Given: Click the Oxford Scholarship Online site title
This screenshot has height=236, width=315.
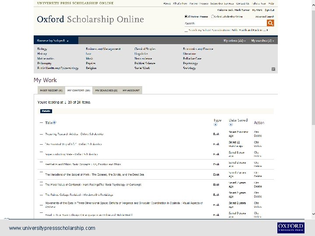Looking at the screenshot, I should 90,19.
